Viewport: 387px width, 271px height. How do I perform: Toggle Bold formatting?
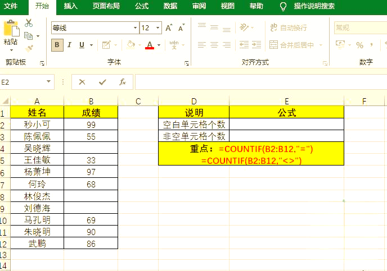coord(57,45)
